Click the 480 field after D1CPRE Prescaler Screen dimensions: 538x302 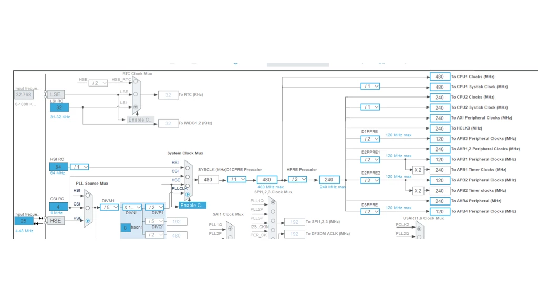click(x=267, y=179)
